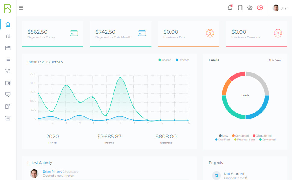This screenshot has width=292, height=180.
Task: Open Settings from the top toolbar
Action: pos(250,8)
